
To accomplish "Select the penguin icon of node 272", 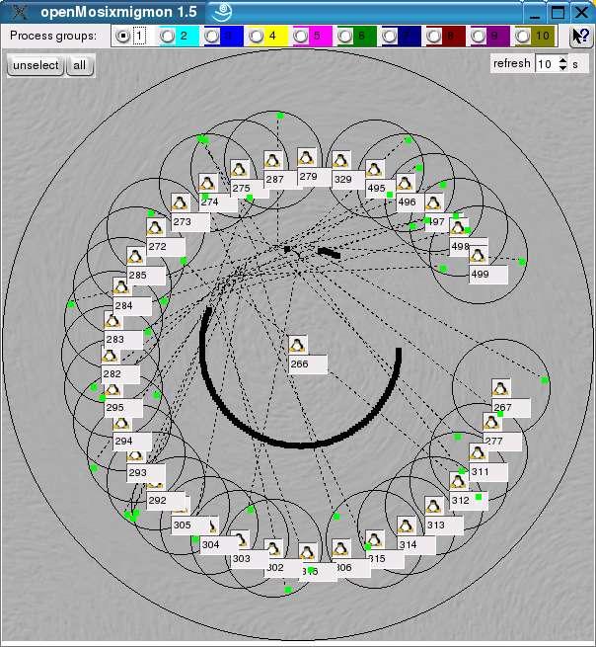I will pyautogui.click(x=155, y=227).
